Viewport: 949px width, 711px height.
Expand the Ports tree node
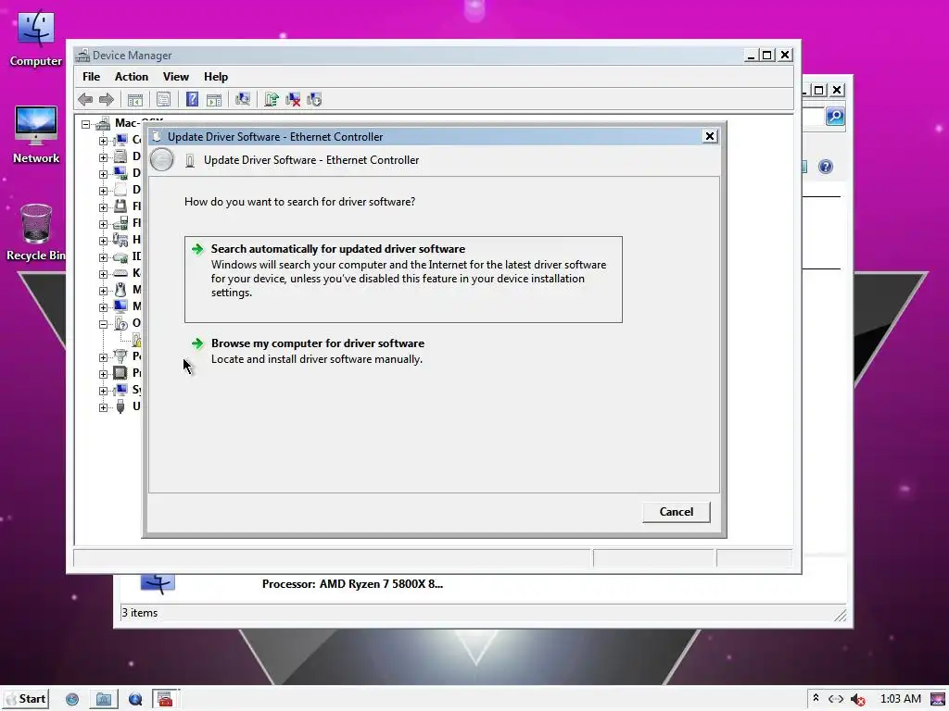(103, 356)
